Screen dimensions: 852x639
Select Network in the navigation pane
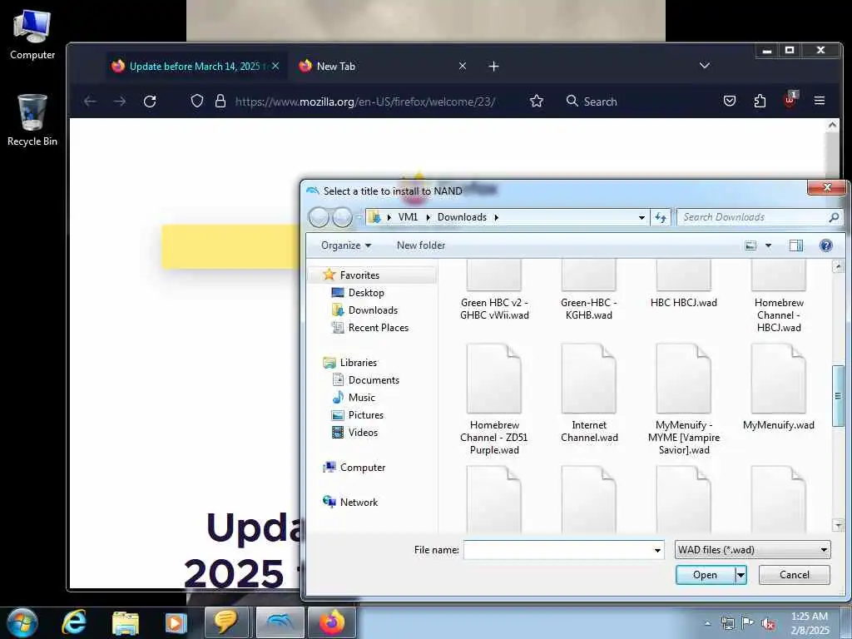[359, 502]
